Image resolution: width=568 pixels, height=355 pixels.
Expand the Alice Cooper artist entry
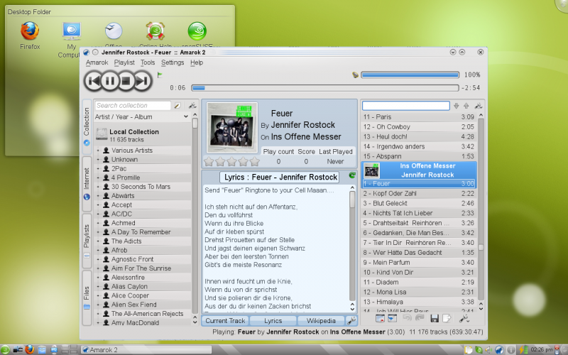(x=98, y=295)
